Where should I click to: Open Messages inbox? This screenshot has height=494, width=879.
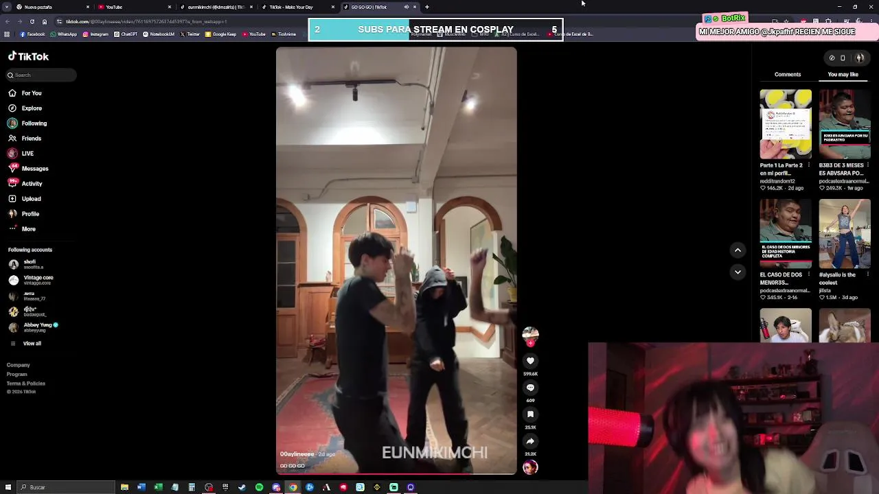tap(28, 169)
